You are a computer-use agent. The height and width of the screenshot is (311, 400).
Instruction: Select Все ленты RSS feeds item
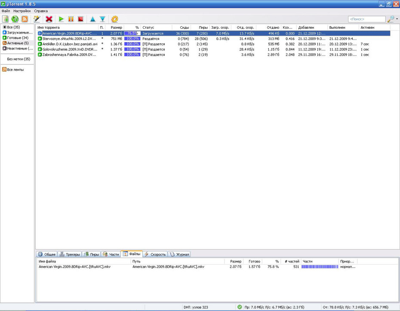(13, 70)
